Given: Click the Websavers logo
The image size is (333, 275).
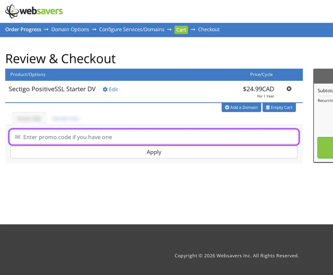Looking at the screenshot, I should [34, 11].
